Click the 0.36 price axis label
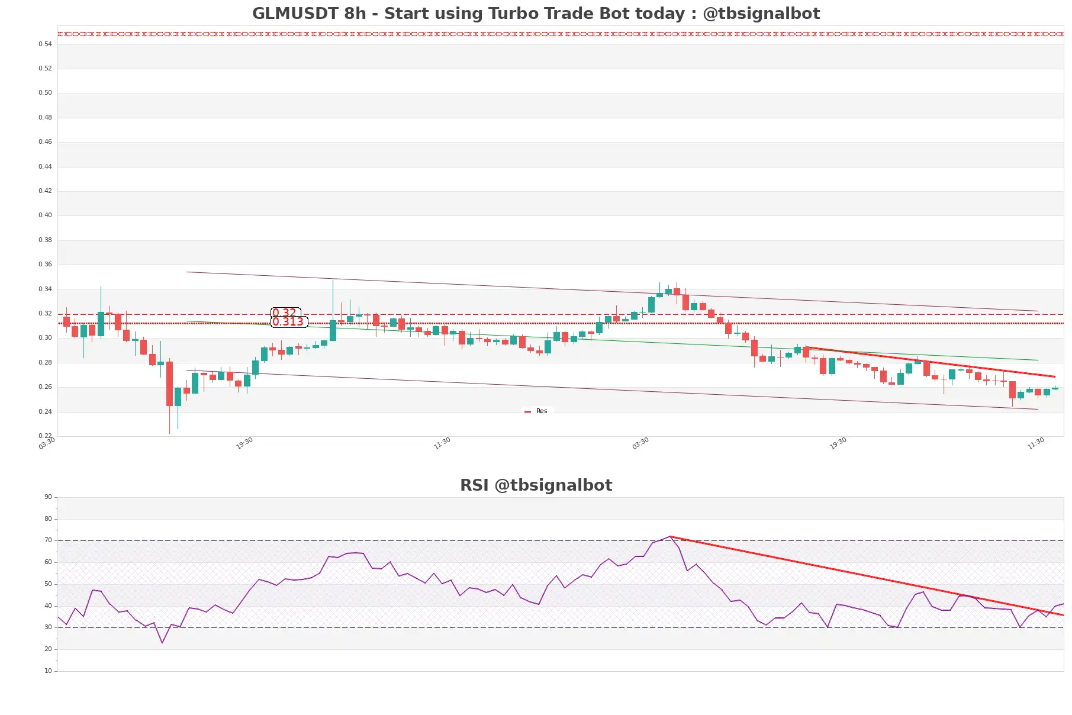This screenshot has height=715, width=1072. point(45,265)
